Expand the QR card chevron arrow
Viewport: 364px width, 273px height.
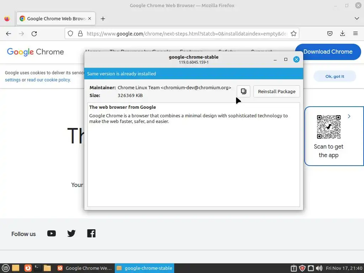point(349,116)
